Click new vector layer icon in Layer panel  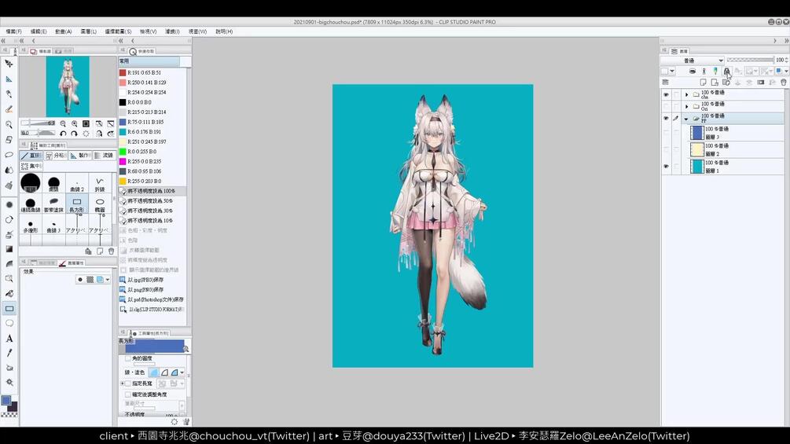click(x=715, y=82)
